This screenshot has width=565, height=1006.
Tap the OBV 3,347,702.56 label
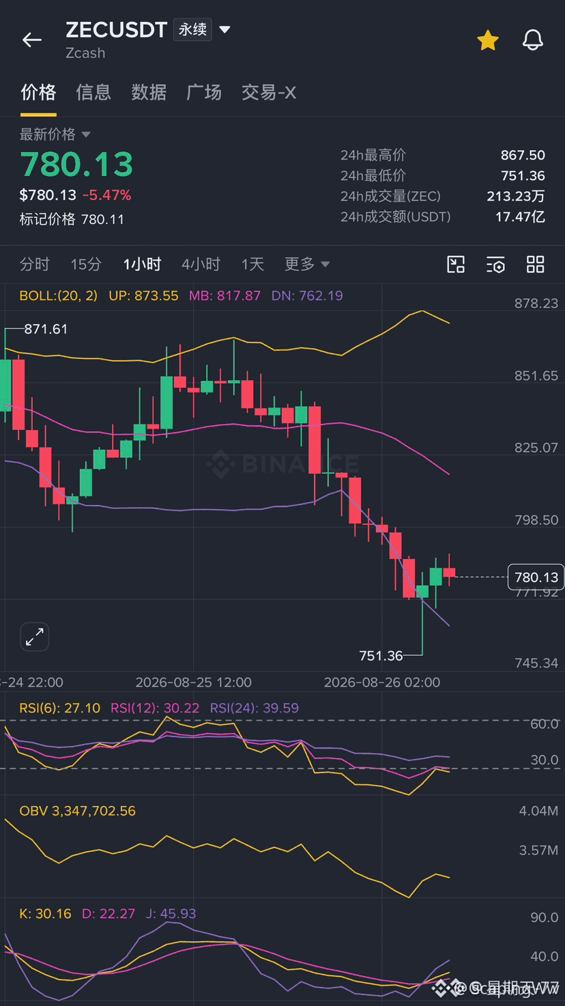point(77,811)
